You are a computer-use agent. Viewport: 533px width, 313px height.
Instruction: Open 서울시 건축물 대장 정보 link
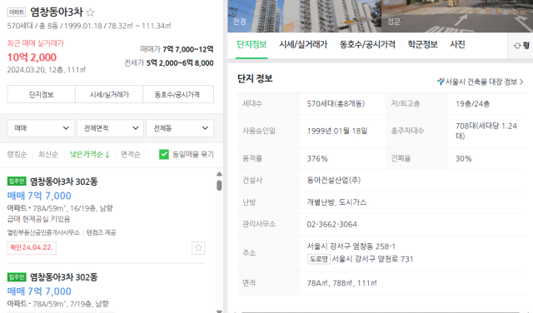[x=481, y=82]
